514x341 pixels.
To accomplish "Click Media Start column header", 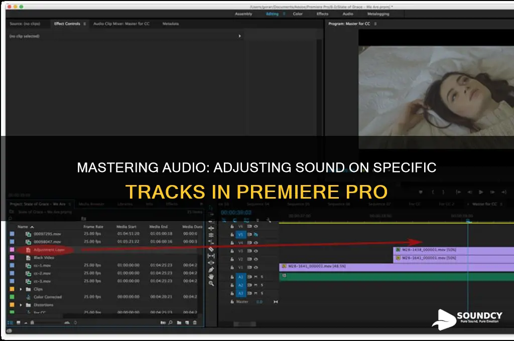I will point(126,227).
